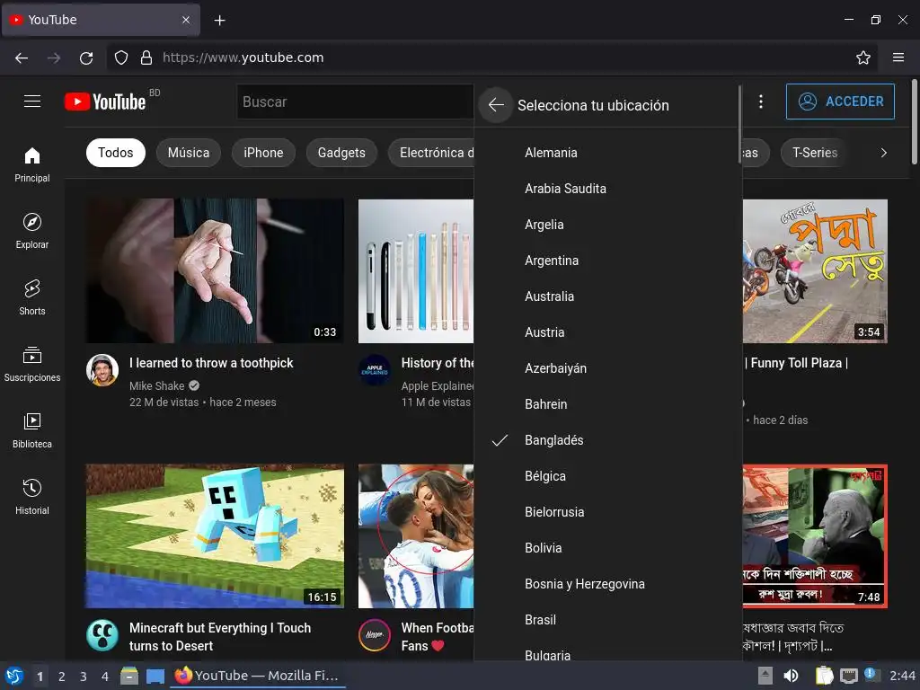The width and height of the screenshot is (920, 690).
Task: Select the T-Series filter chip
Action: pos(814,153)
